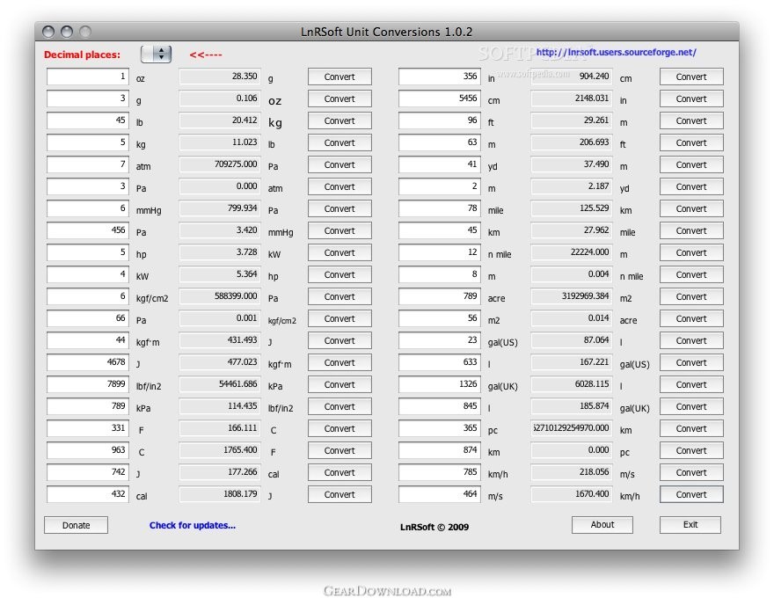Convert mmHg to Pa
774x598 pixels.
(340, 208)
